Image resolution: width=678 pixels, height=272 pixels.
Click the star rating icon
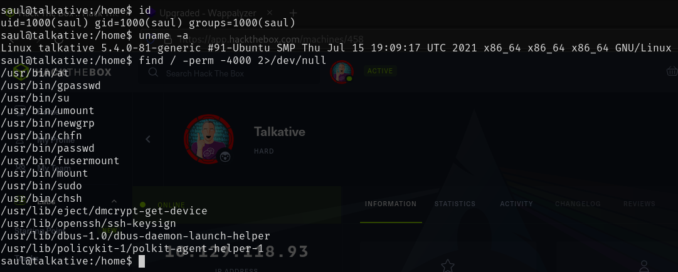448,266
